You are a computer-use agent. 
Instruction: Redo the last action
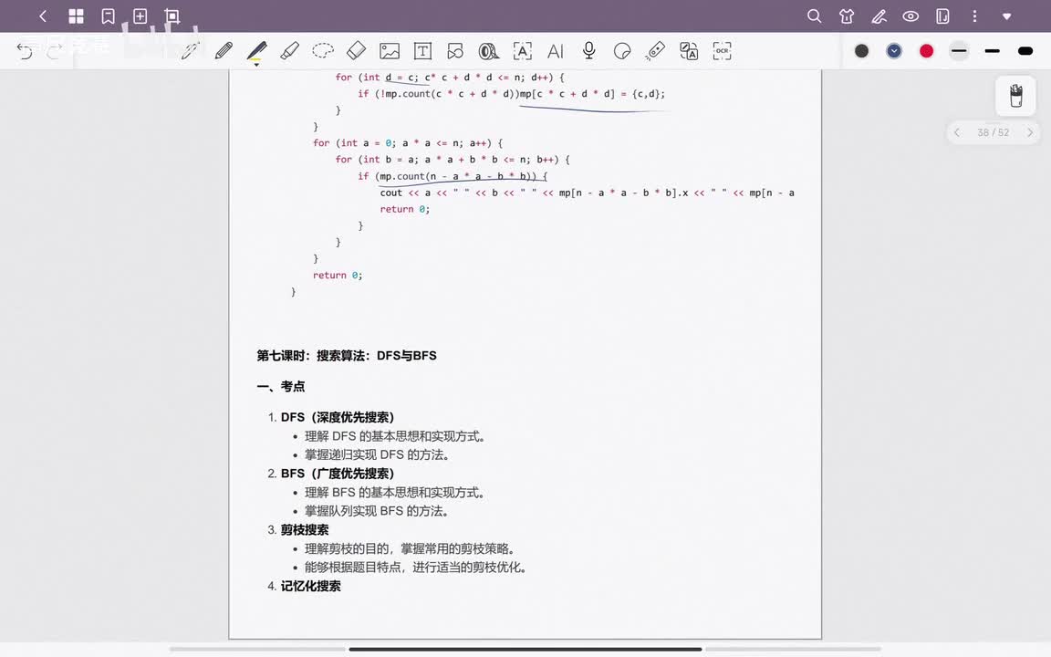tap(55, 51)
